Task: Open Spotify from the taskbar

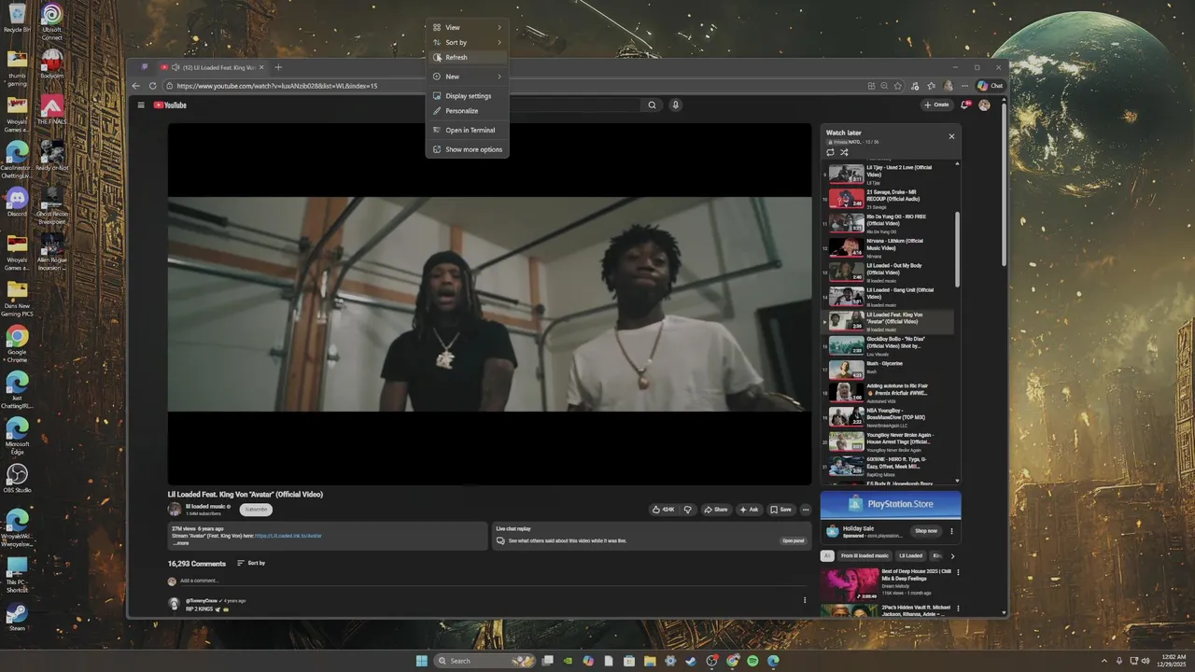Action: click(x=752, y=661)
